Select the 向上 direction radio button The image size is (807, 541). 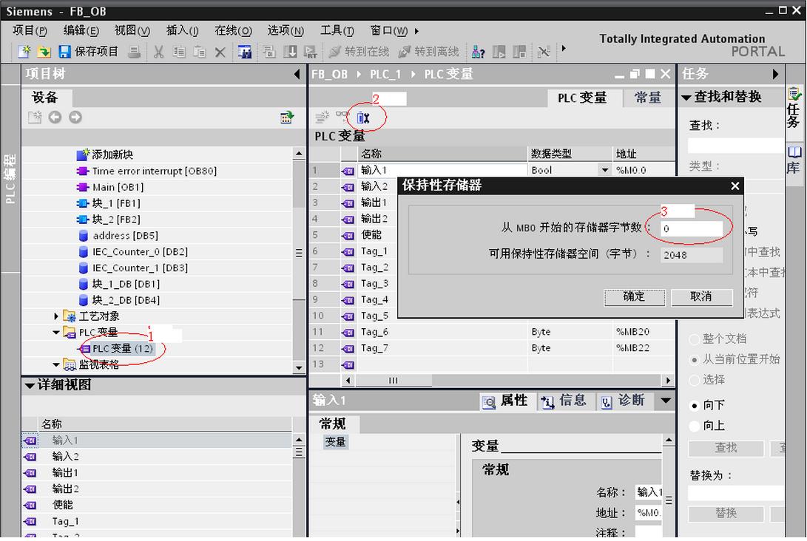695,426
